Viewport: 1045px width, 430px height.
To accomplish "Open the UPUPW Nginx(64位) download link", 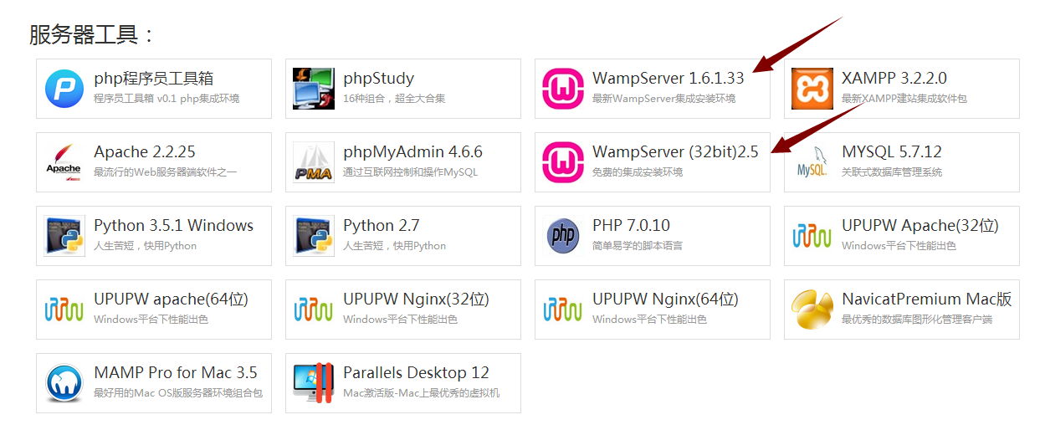I will coord(665,299).
